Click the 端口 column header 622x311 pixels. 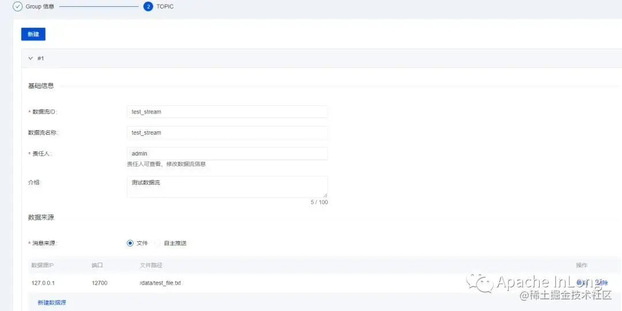tap(97, 265)
